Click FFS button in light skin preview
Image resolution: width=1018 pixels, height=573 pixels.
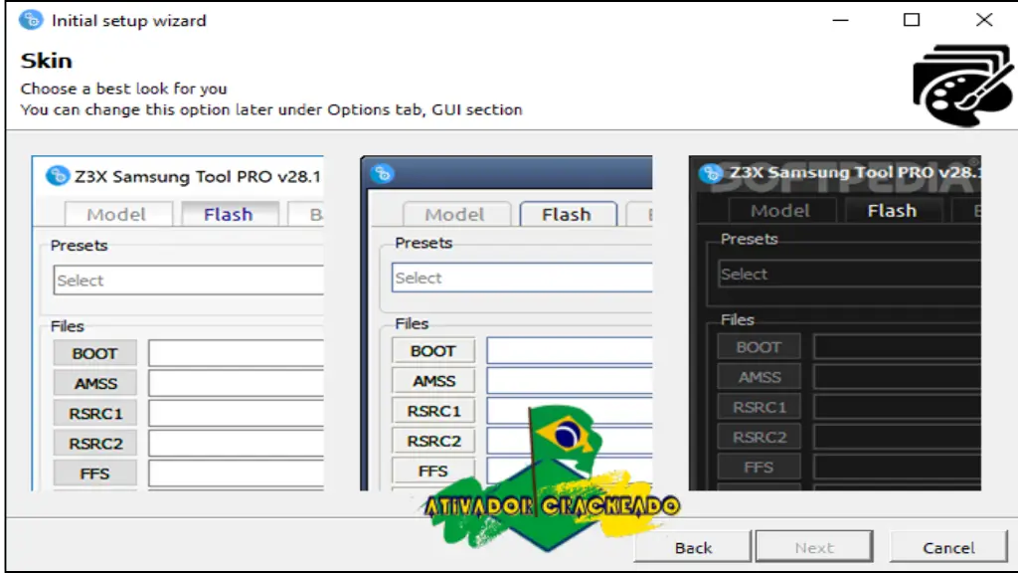point(94,473)
